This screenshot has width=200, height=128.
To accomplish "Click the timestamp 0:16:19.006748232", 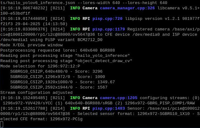I will coord(24,8).
